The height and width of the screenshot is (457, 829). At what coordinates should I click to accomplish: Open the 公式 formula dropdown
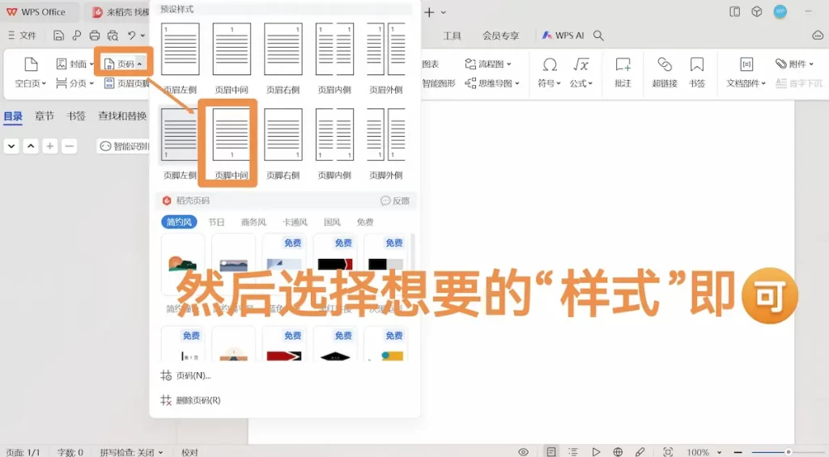(x=581, y=72)
